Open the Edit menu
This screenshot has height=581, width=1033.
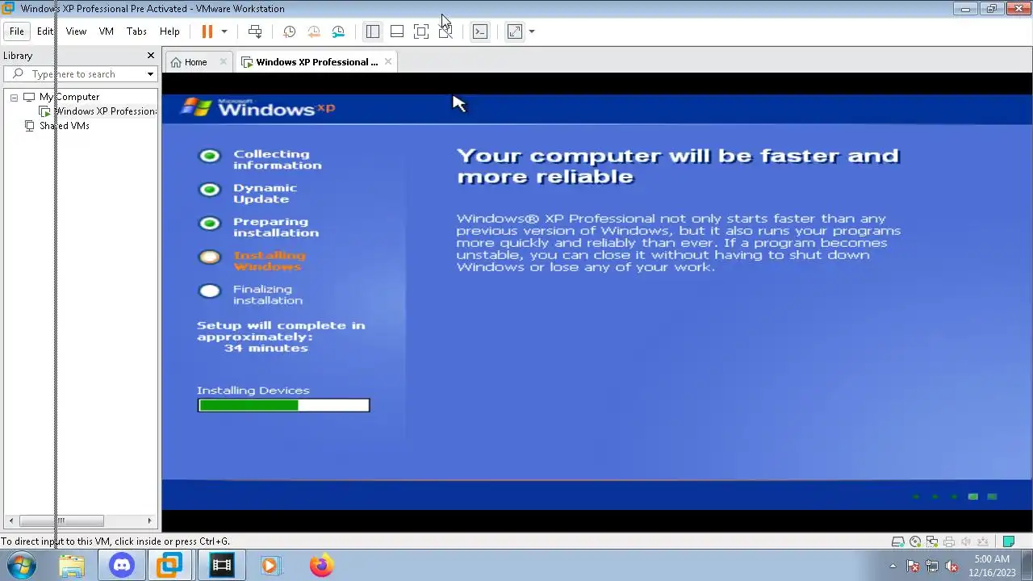[x=45, y=31]
